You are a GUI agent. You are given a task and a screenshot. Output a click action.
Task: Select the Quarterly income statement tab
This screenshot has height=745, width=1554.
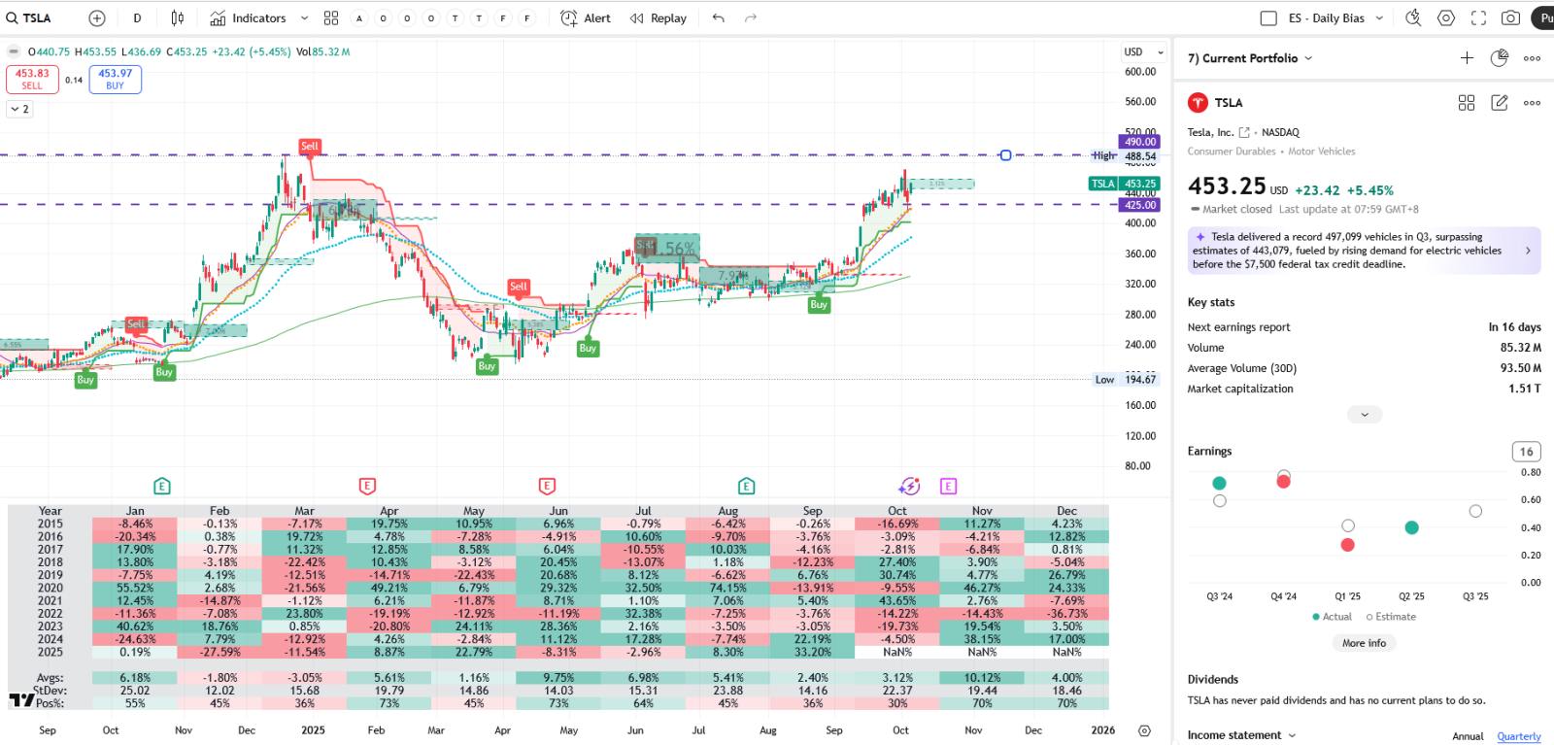pos(1518,736)
